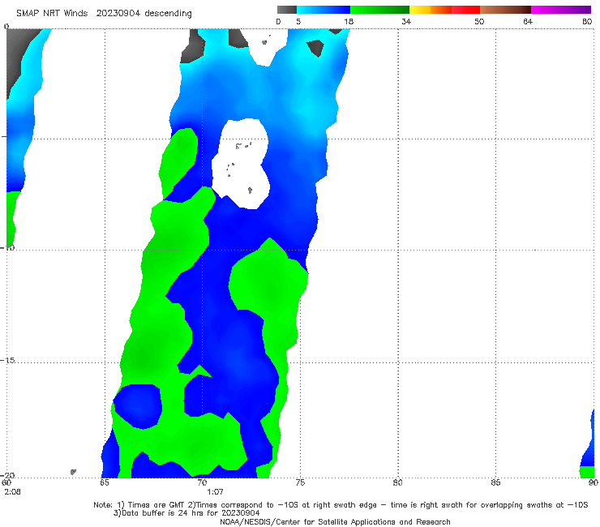Click the latitude axis label '-10'
The height and width of the screenshot is (527, 600).
pyautogui.click(x=7, y=247)
